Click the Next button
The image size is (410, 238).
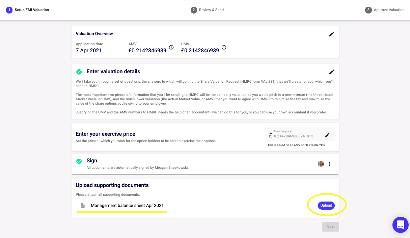coord(330,227)
